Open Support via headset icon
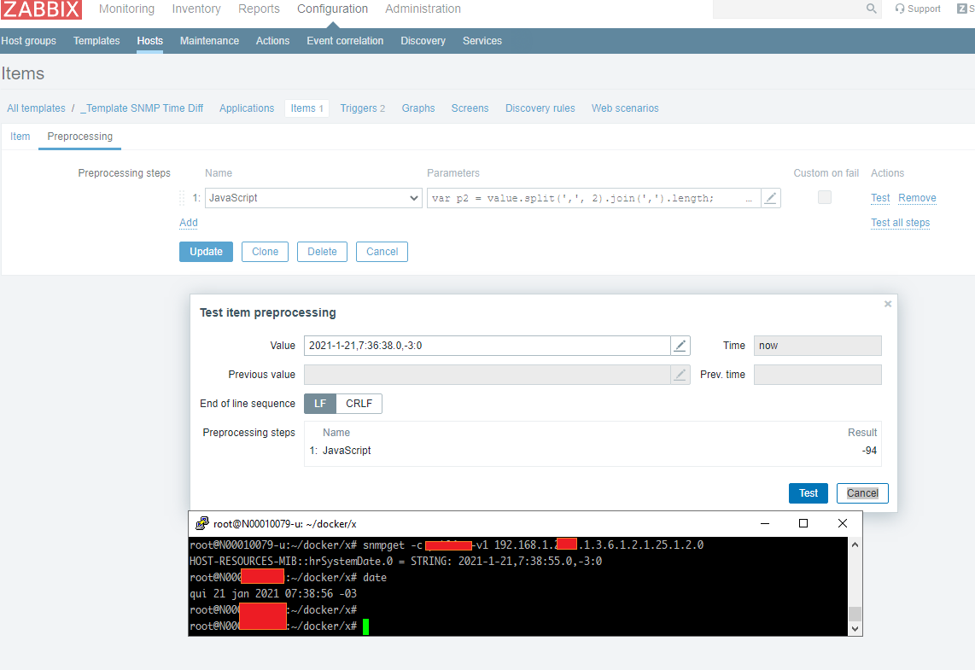 [x=917, y=9]
